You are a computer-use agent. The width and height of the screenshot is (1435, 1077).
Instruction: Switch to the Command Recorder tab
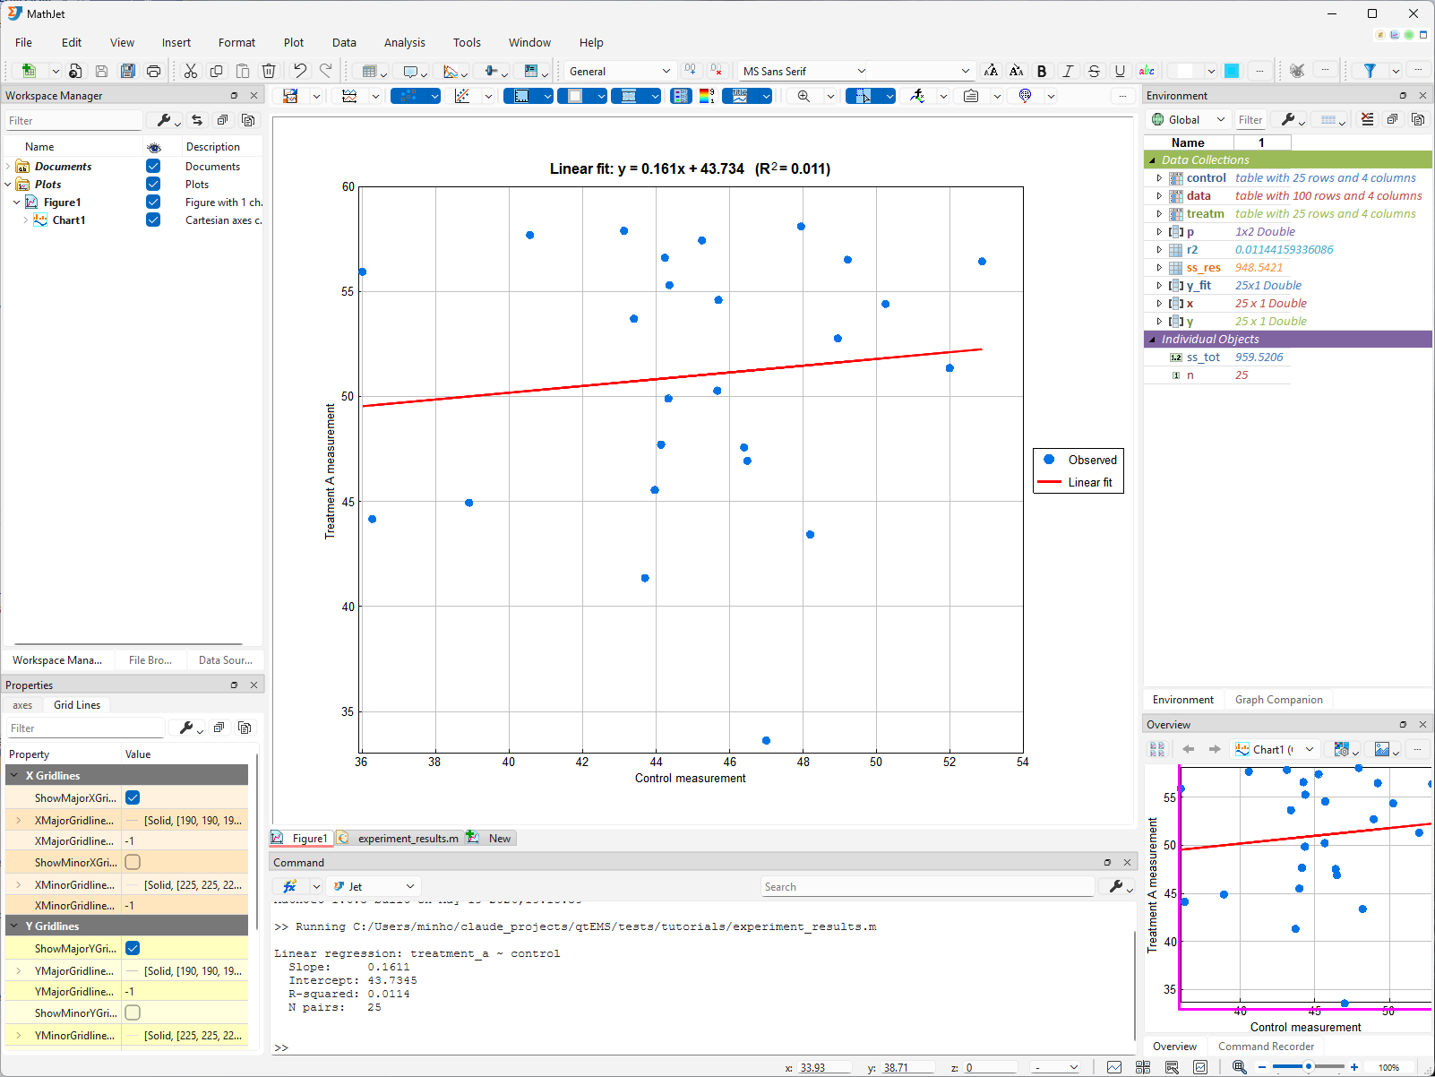pos(1266,1046)
